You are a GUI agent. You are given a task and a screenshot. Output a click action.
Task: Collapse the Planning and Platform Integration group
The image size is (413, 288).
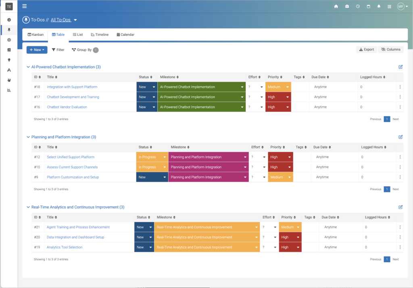tap(28, 137)
